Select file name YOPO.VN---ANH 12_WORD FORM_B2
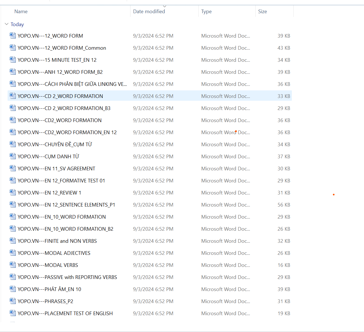Image resolution: width=364 pixels, height=332 pixels. click(60, 72)
